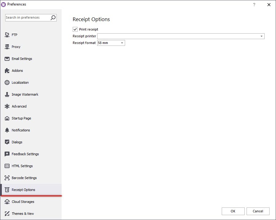Select Image Watermark section
This screenshot has width=276, height=220.
(x=31, y=94)
